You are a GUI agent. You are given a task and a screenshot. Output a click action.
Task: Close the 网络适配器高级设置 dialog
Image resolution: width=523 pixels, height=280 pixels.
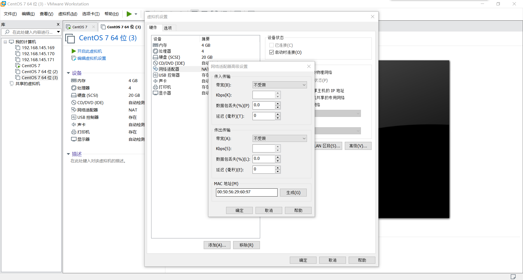(x=309, y=67)
